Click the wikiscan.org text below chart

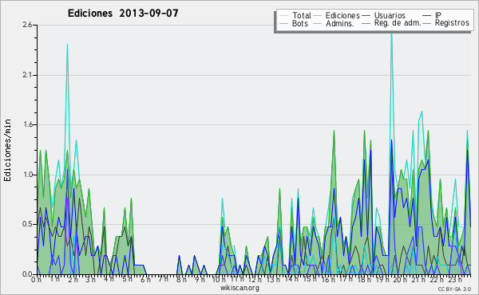(x=239, y=288)
